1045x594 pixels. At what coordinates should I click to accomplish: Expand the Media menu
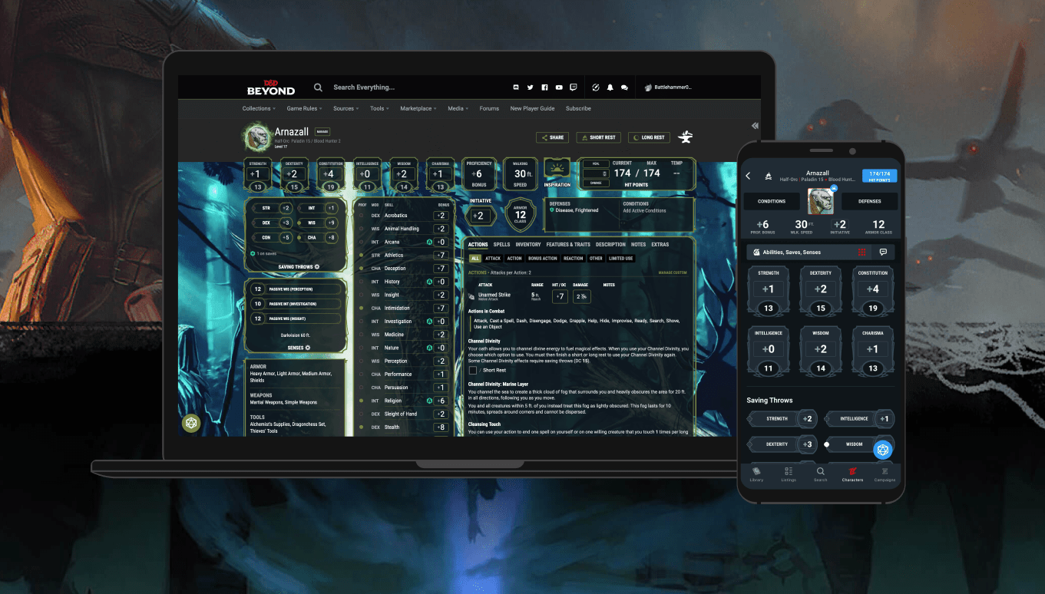point(458,108)
